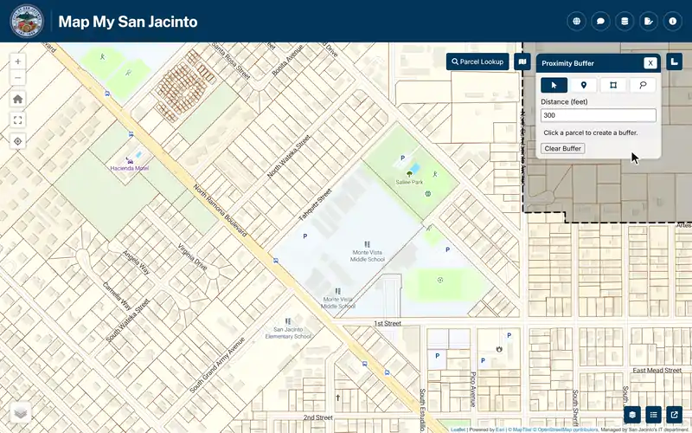
Task: Select the pointer buffer mode
Action: pos(554,85)
